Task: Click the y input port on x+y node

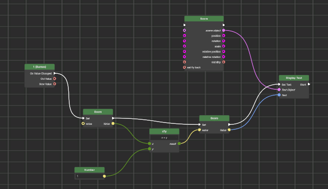Action: click(x=149, y=148)
